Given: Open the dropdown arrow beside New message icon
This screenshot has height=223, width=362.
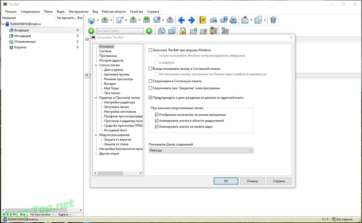Looking at the screenshot, I should pyautogui.click(x=126, y=20).
